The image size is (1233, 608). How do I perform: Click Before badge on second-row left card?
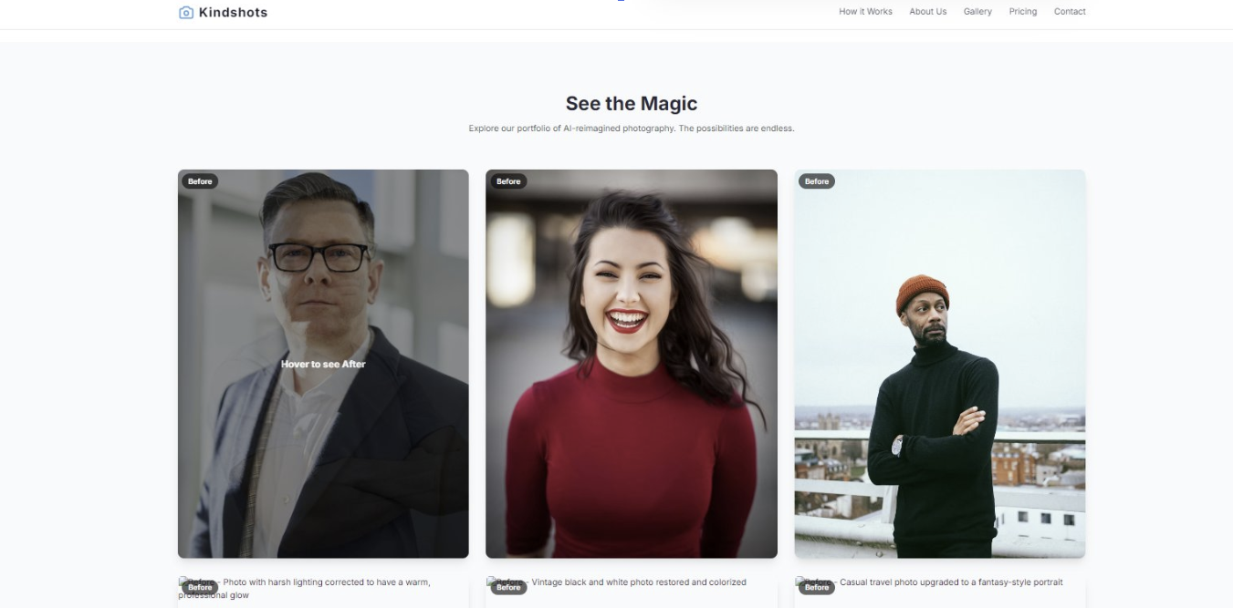(x=200, y=588)
